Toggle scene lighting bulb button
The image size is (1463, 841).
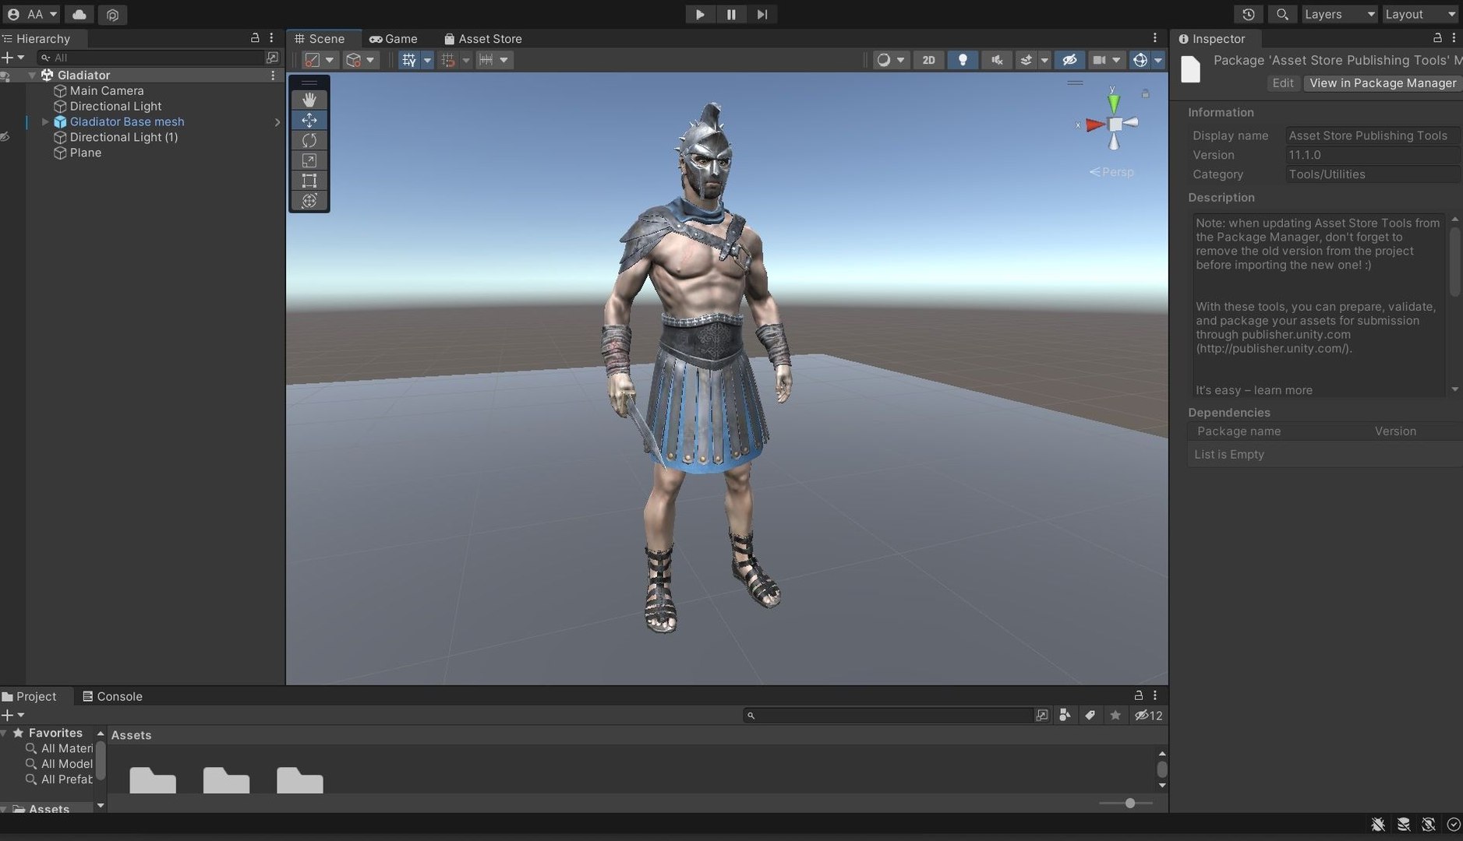point(963,60)
